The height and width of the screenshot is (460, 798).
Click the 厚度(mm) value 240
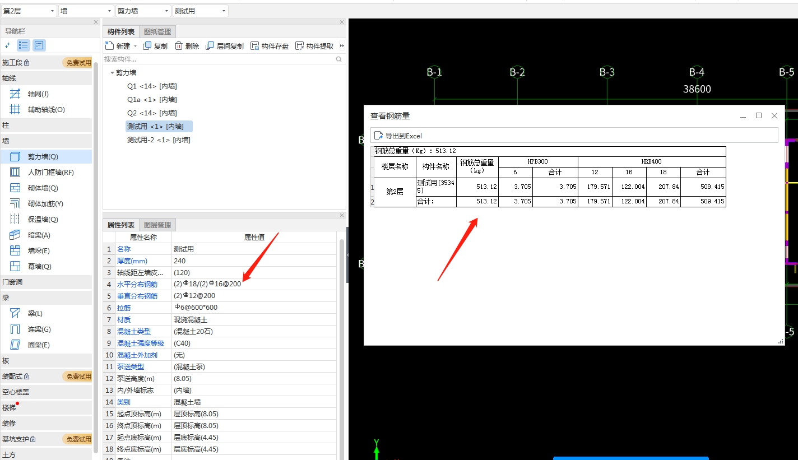[x=254, y=261]
